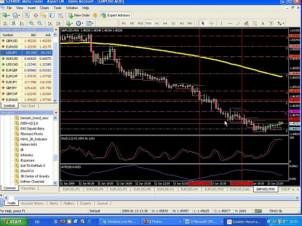Open the EURUSD,H4 chart tab
Viewport: 302px width, 226px height.
click(x=189, y=189)
